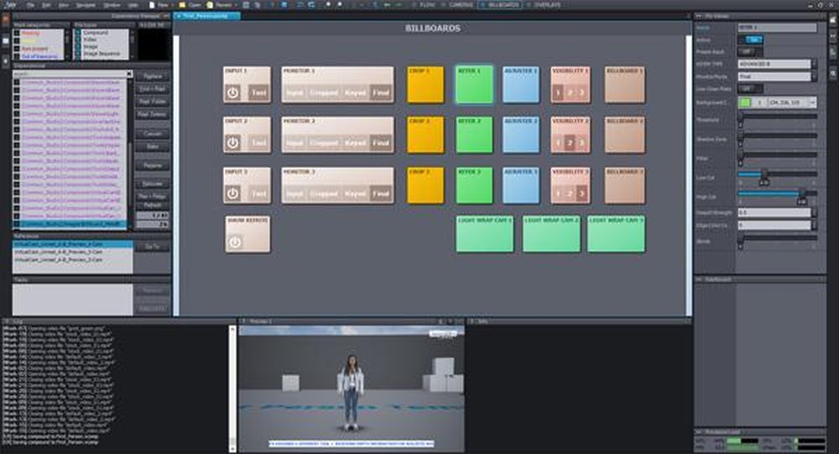
Task: Set MONITOR 2 to Final
Action: [381, 143]
